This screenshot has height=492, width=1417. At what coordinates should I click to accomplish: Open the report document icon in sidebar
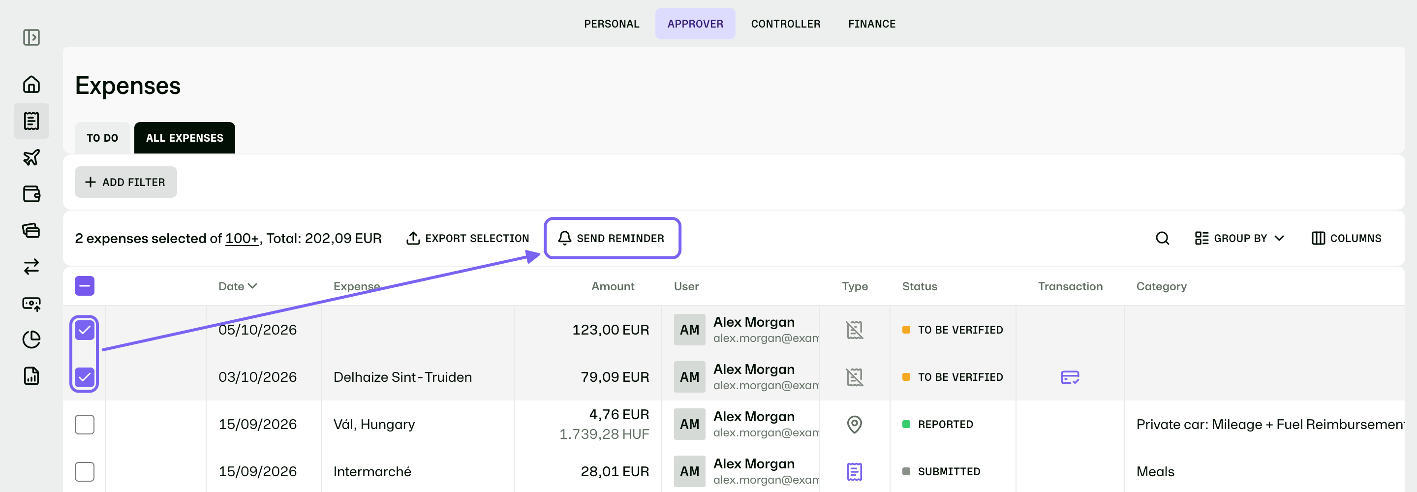click(x=31, y=376)
